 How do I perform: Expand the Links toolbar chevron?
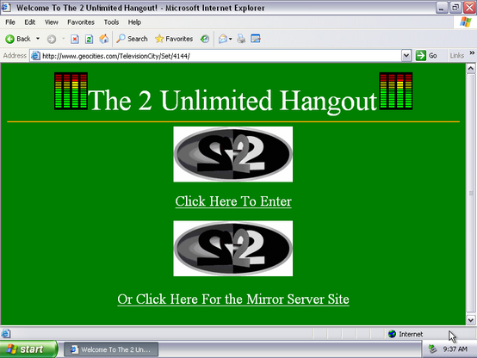(x=472, y=53)
